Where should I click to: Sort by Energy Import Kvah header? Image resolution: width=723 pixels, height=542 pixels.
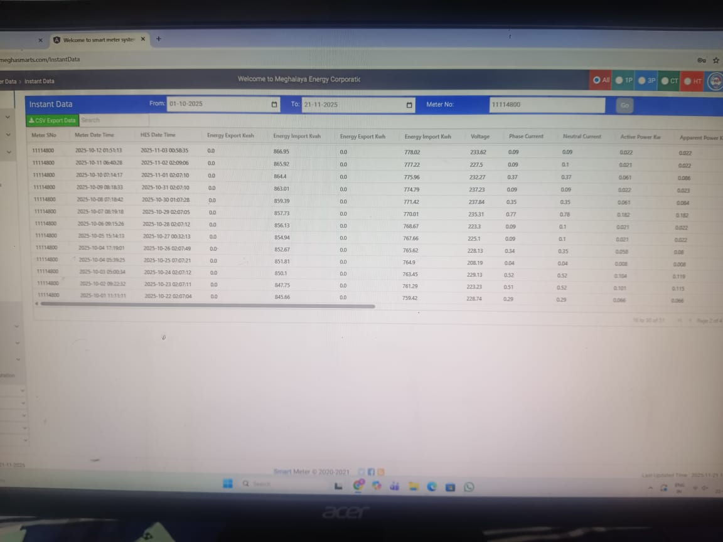tap(296, 136)
